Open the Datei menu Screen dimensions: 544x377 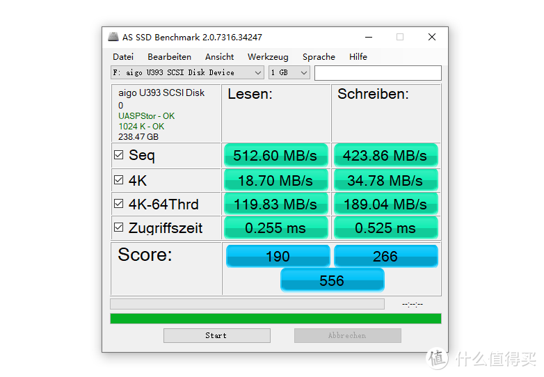coord(123,57)
